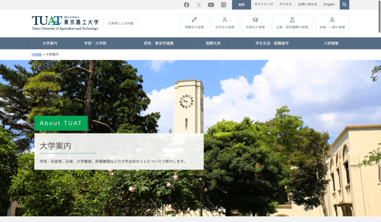This screenshot has height=222, width=381.
Task: Open the 大学案内 navigation menu
Action: pyautogui.click(x=50, y=43)
